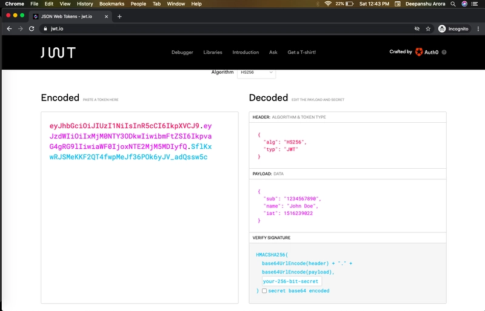Image resolution: width=485 pixels, height=311 pixels.
Task: Click the VERIFY SIGNATURE label
Action: pos(272,238)
